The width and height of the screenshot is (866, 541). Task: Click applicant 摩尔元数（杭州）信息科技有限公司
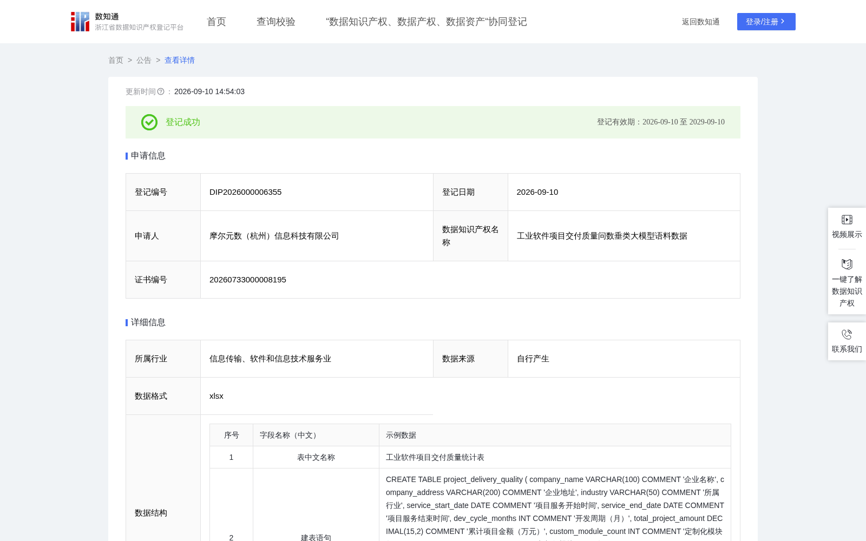click(274, 236)
